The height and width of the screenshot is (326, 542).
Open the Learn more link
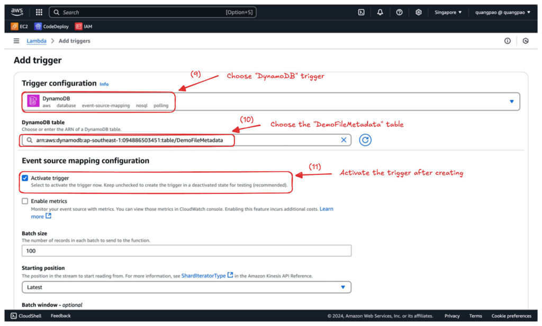[326, 209]
